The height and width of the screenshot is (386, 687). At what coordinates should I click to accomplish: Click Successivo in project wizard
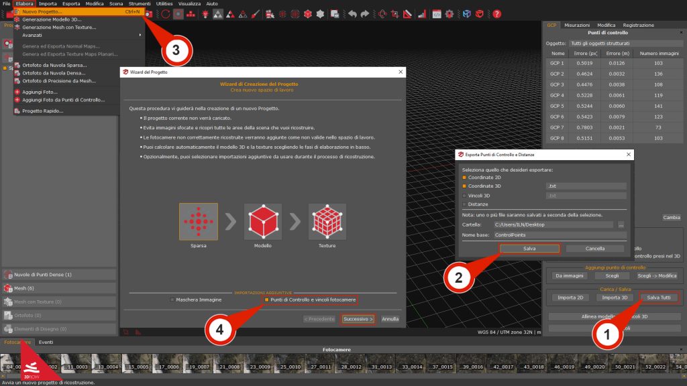tap(358, 319)
